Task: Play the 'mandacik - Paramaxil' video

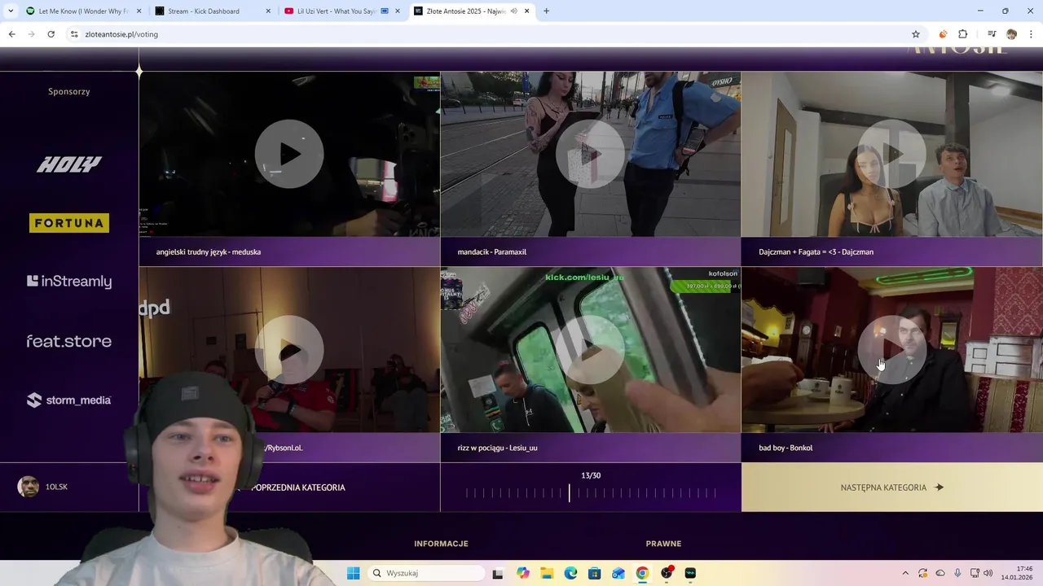Action: pos(591,154)
